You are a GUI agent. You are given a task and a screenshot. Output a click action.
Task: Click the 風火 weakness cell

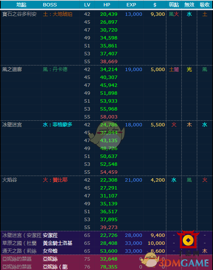pyautogui.click(x=174, y=14)
